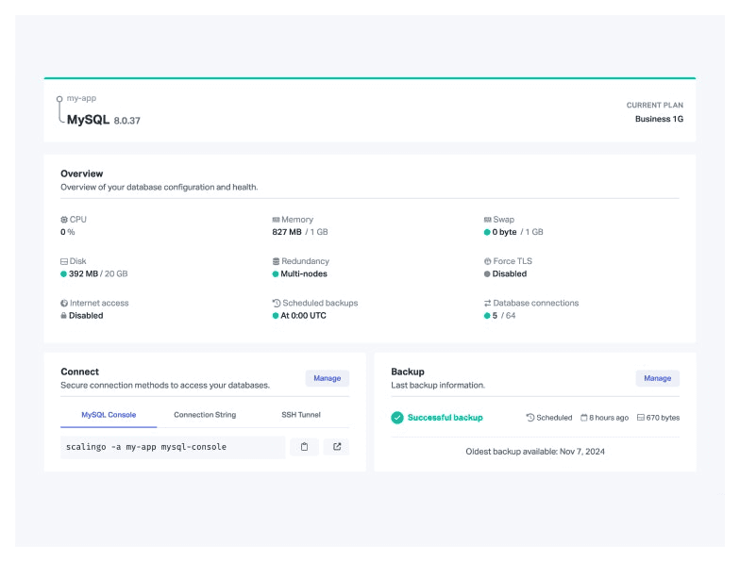Click the MySQL database title
This screenshot has height=562, width=740.
[x=88, y=120]
